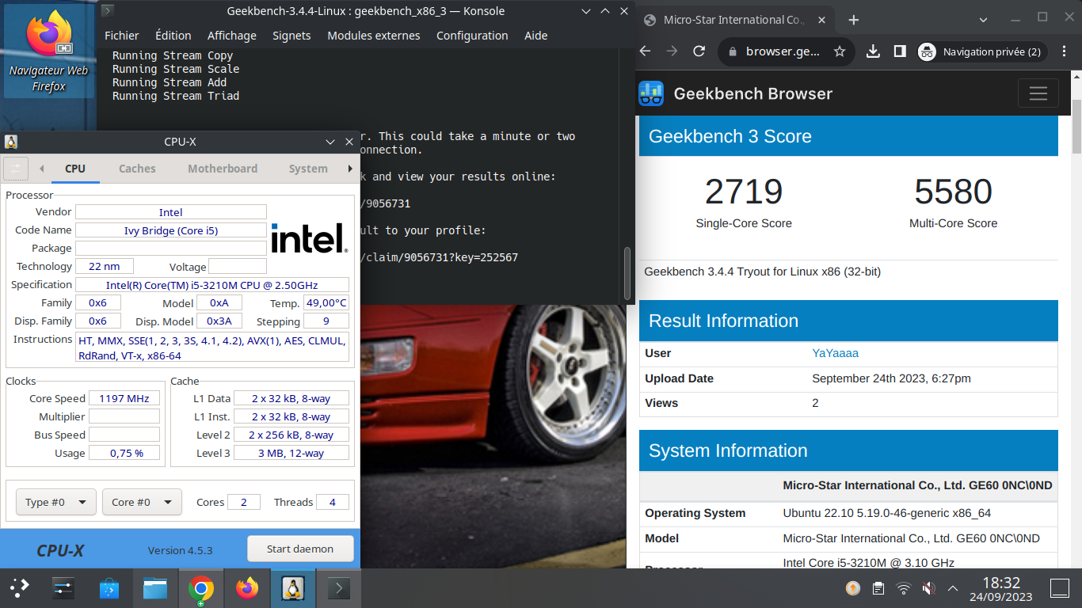Screen dimensions: 1082x608
Task: Click the Konsole new-tab arrow icon
Action: (108, 11)
